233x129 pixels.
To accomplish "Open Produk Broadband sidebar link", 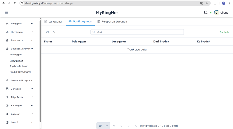I will [20, 72].
